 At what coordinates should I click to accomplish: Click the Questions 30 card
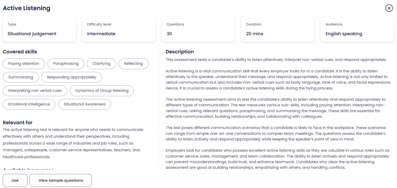198,29
